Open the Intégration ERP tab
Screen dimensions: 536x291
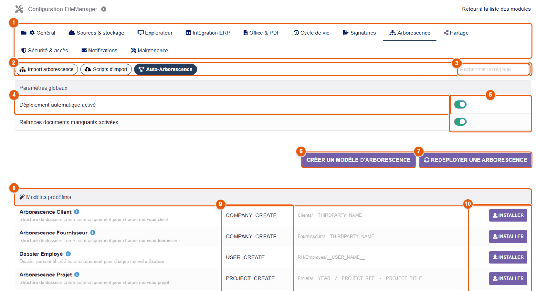pyautogui.click(x=208, y=33)
